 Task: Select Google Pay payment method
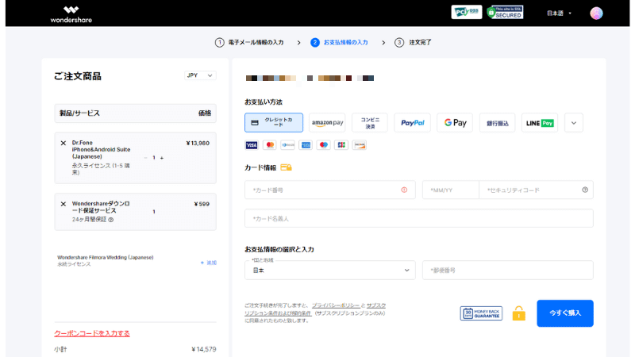pyautogui.click(x=455, y=123)
